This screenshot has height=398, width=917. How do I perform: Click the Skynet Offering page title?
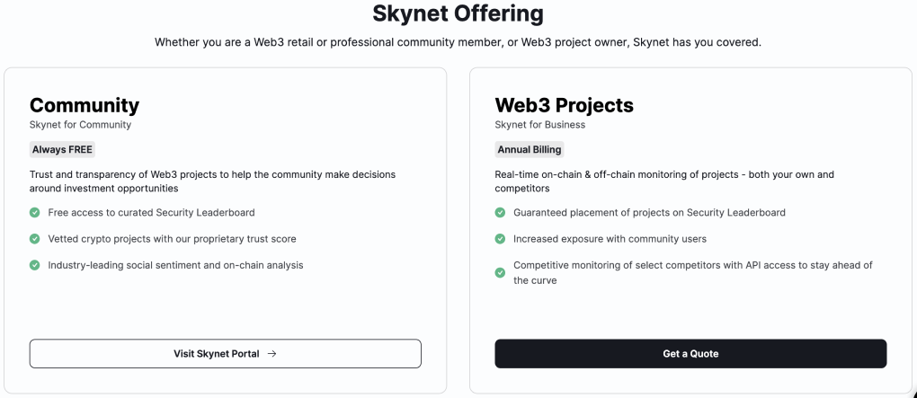click(458, 14)
